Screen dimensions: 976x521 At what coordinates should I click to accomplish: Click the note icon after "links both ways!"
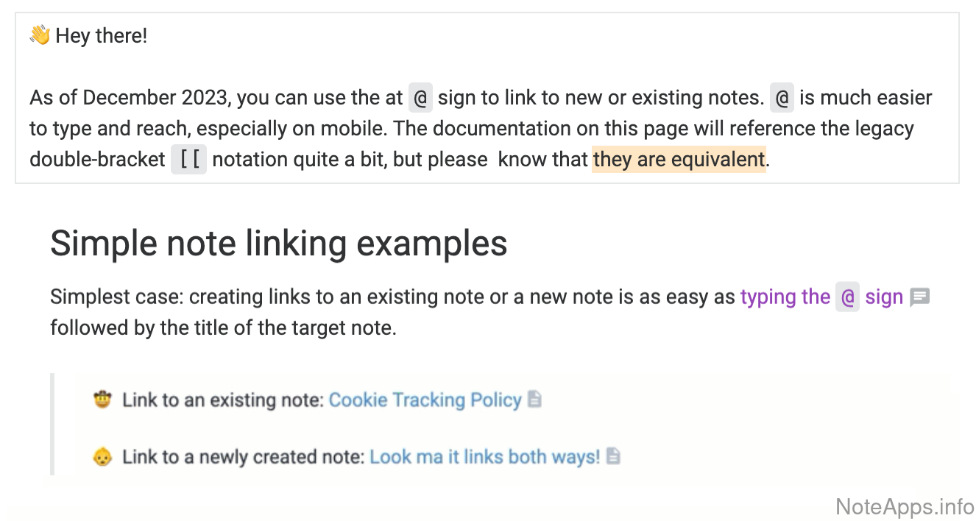point(613,456)
